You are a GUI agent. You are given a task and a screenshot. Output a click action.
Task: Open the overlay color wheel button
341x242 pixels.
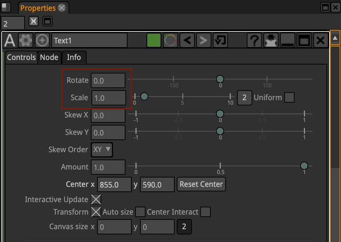tap(170, 40)
